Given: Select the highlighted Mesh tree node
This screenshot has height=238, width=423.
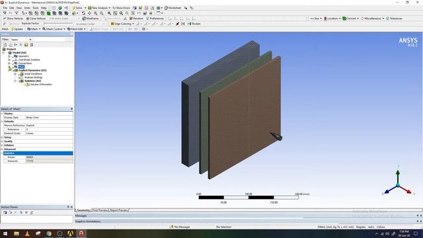Looking at the screenshot, I should pyautogui.click(x=21, y=67).
